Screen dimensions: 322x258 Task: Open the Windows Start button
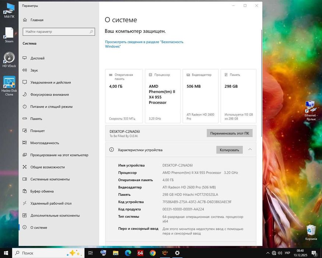6,253
